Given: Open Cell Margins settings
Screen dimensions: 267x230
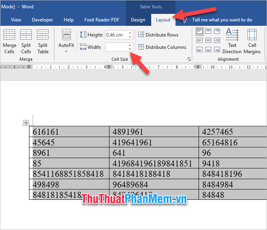Looking at the screenshot, I should coord(252,41).
